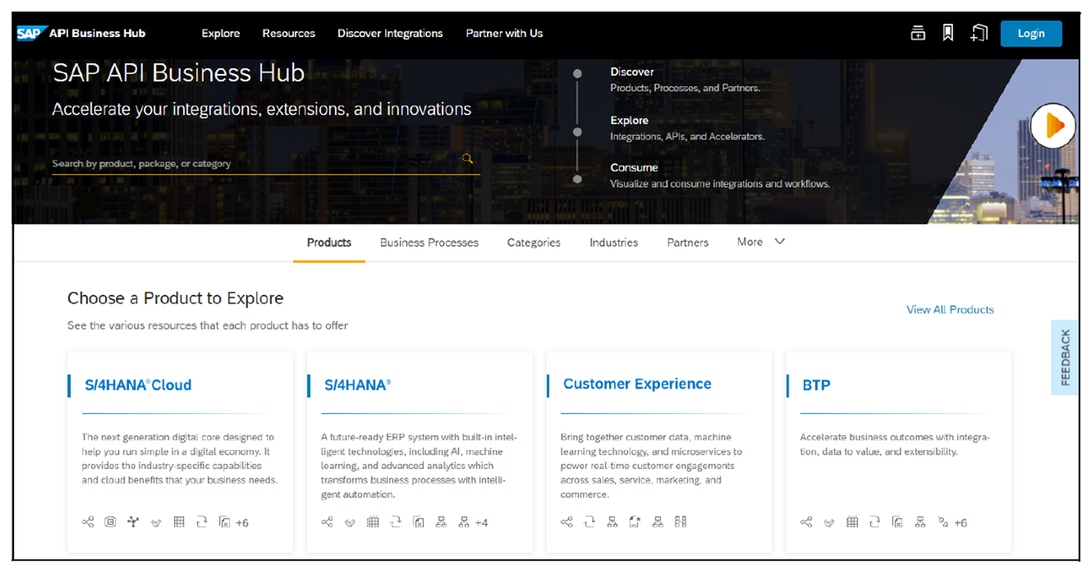This screenshot has width=1091, height=573.
Task: Show the +6 more resources on the BTP card
Action: click(960, 523)
